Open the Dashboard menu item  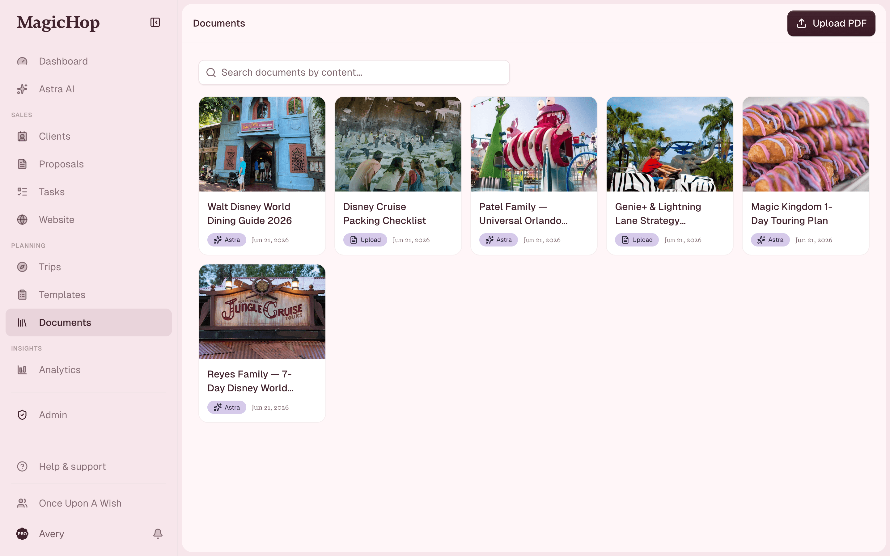(x=89, y=61)
